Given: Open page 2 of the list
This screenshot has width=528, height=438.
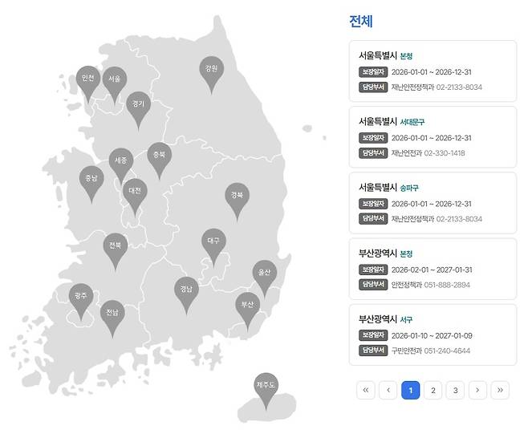Looking at the screenshot, I should point(433,390).
